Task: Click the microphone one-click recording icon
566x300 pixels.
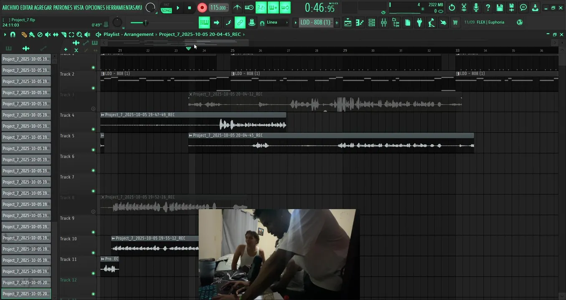Action: click(x=476, y=7)
